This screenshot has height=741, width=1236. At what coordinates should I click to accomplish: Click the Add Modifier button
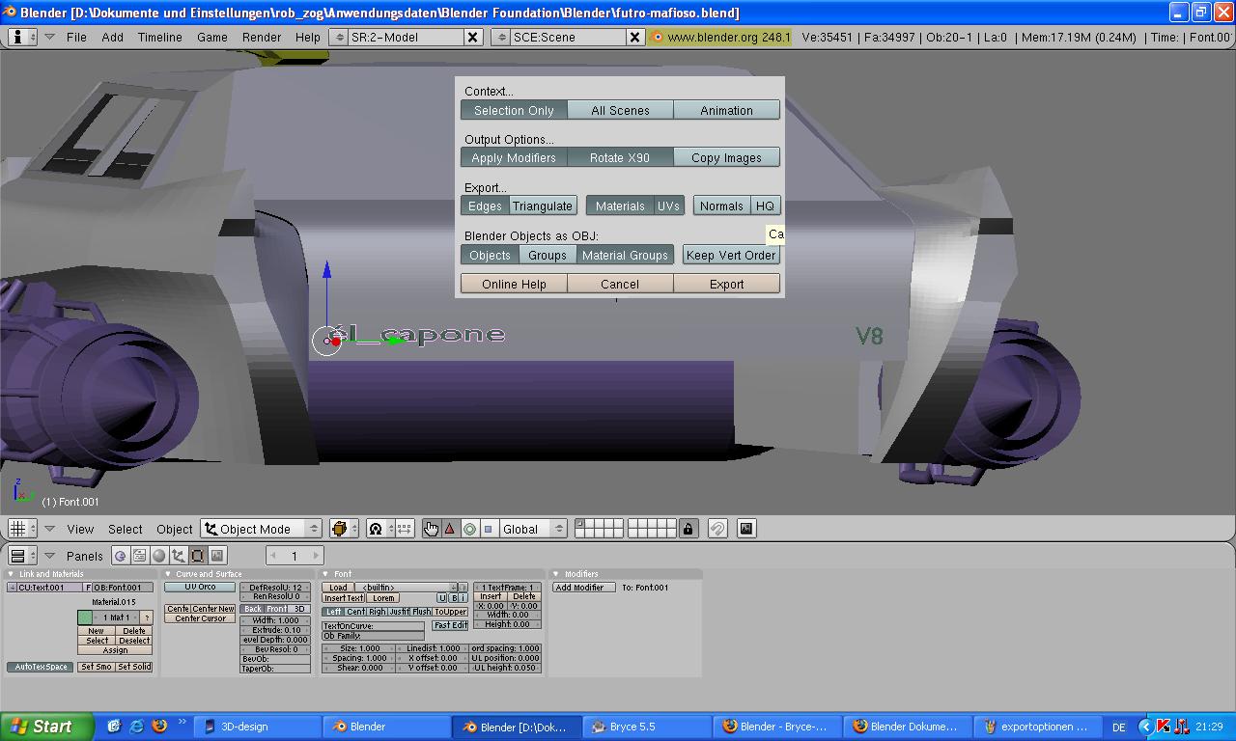[583, 588]
